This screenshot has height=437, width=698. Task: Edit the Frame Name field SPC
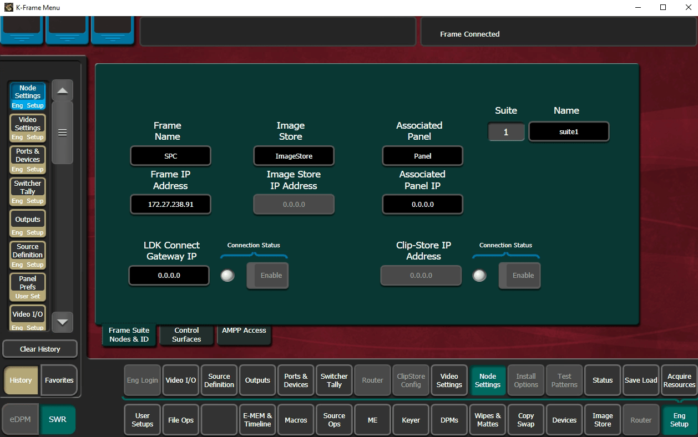pos(170,156)
